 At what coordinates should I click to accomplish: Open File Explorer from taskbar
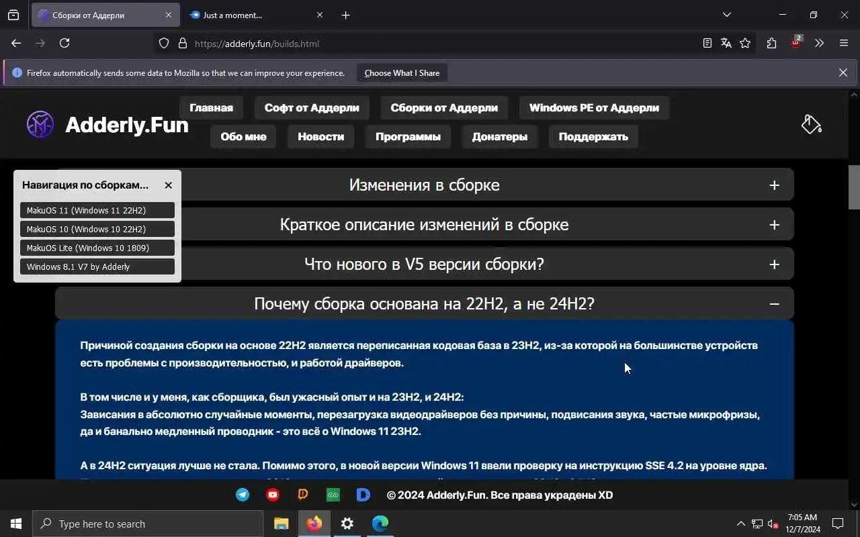(x=281, y=524)
